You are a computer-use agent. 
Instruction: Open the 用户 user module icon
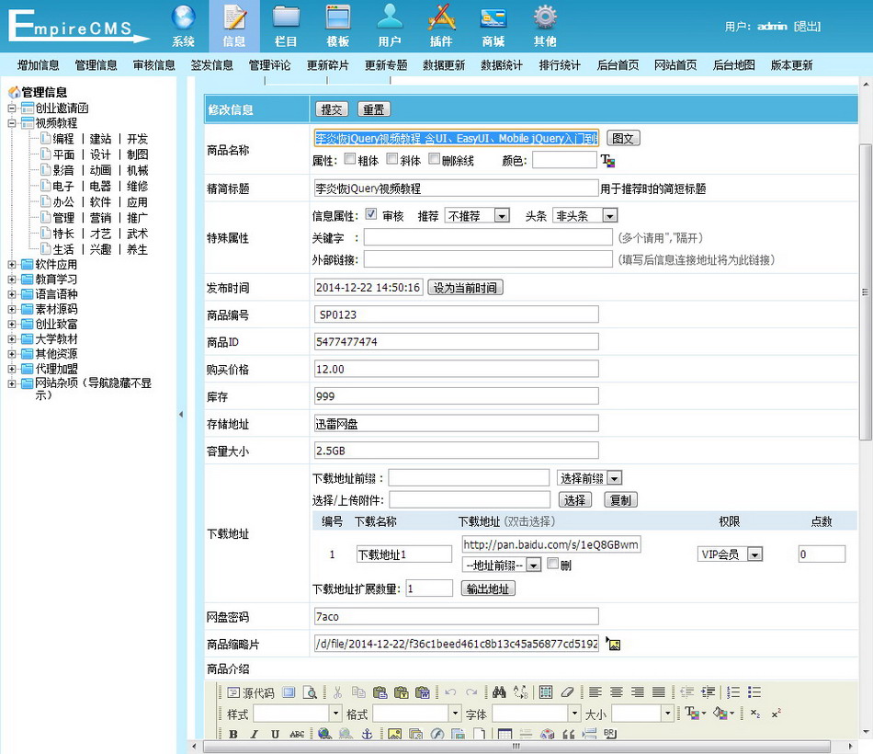pos(390,26)
